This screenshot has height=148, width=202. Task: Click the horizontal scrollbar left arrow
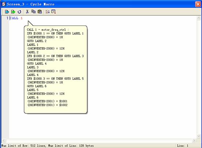[4, 141]
